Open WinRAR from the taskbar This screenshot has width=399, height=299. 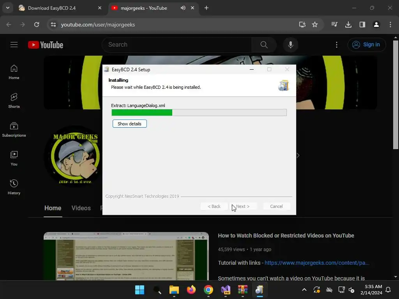click(243, 290)
